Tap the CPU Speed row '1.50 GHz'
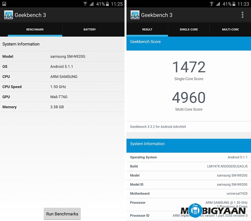 point(62,87)
